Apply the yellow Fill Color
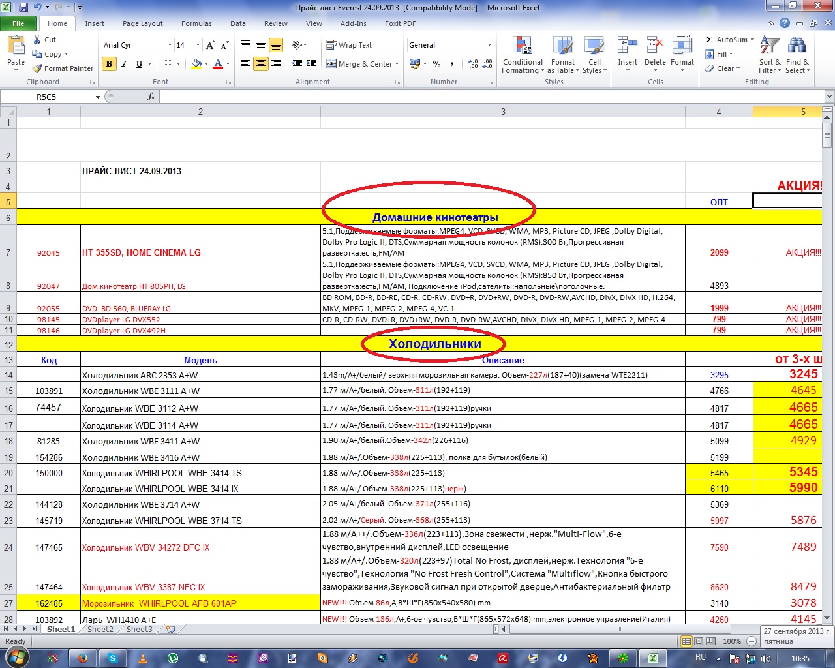Viewport: 835px width, 668px height. (x=196, y=64)
